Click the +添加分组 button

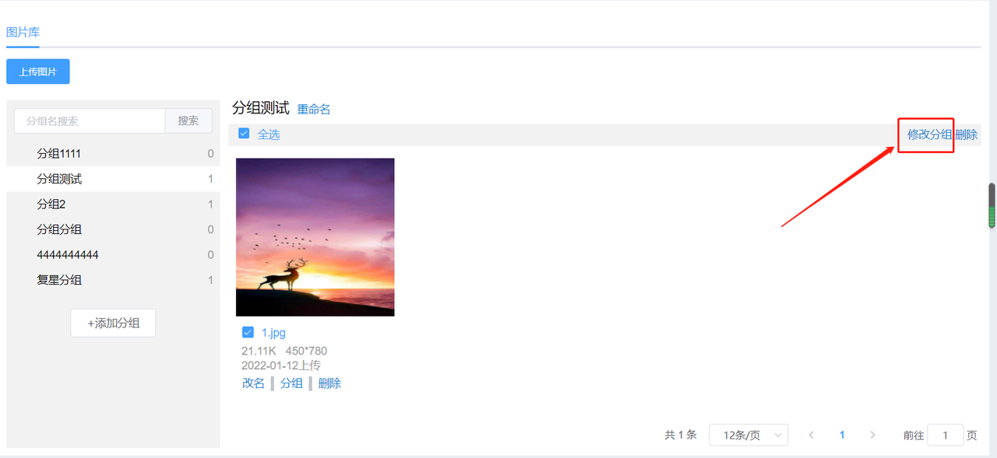click(113, 323)
